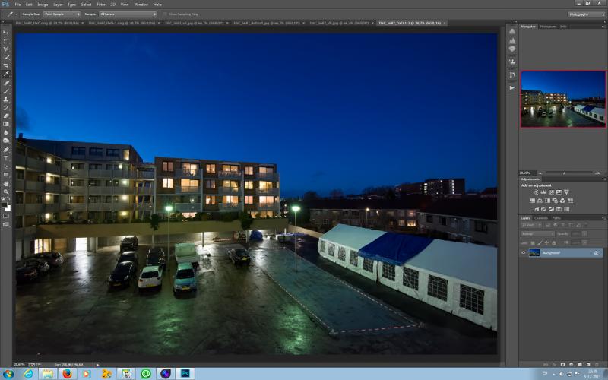Hide the Background layer with eye icon
Viewport: 608px width, 380px height.
click(x=524, y=253)
